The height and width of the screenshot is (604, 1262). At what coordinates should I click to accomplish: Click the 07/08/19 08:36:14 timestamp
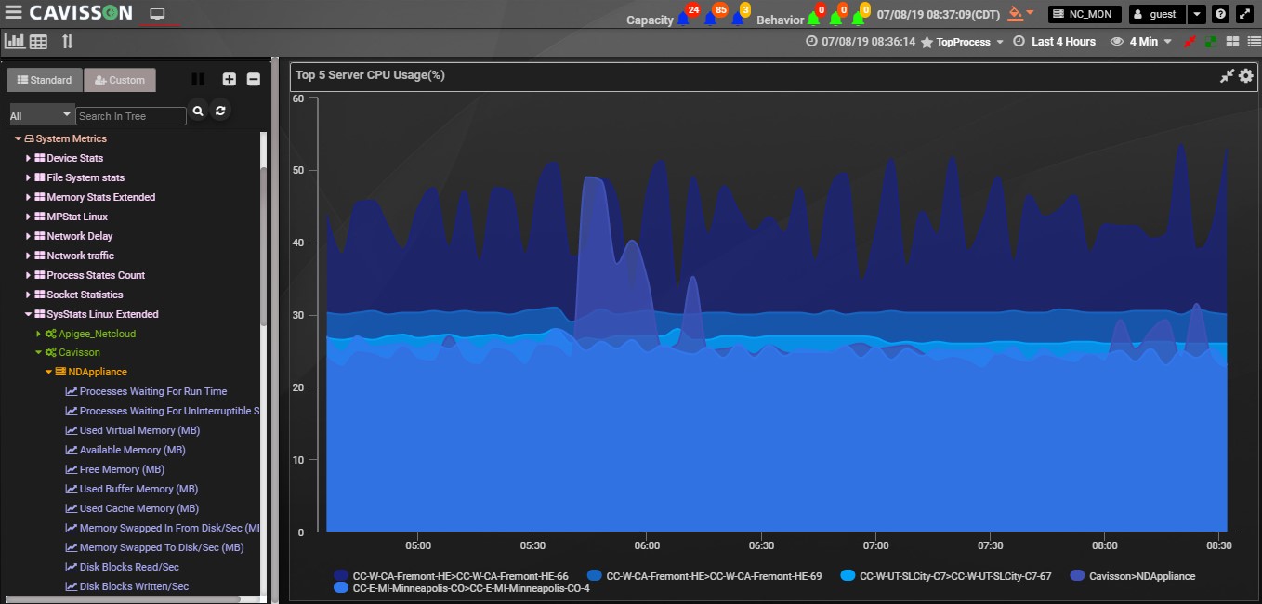pyautogui.click(x=861, y=42)
